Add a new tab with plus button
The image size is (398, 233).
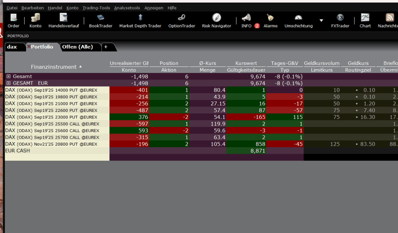point(105,47)
